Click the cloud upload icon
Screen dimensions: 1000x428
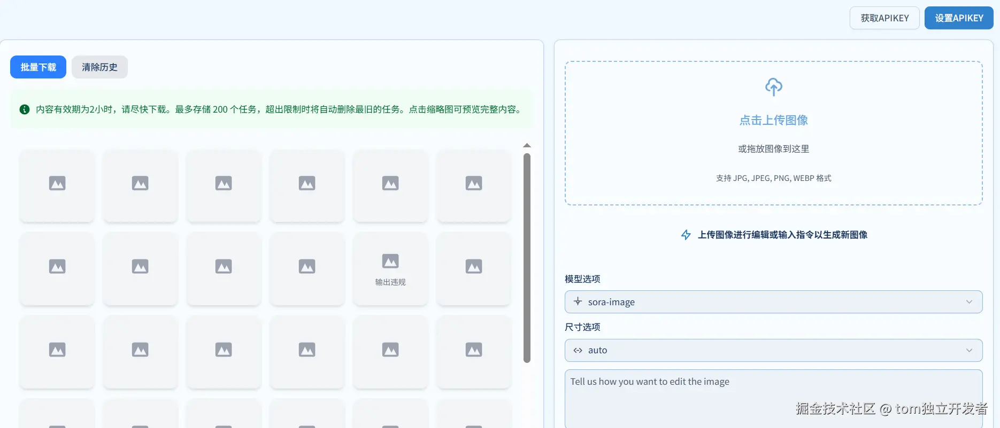[x=774, y=86]
